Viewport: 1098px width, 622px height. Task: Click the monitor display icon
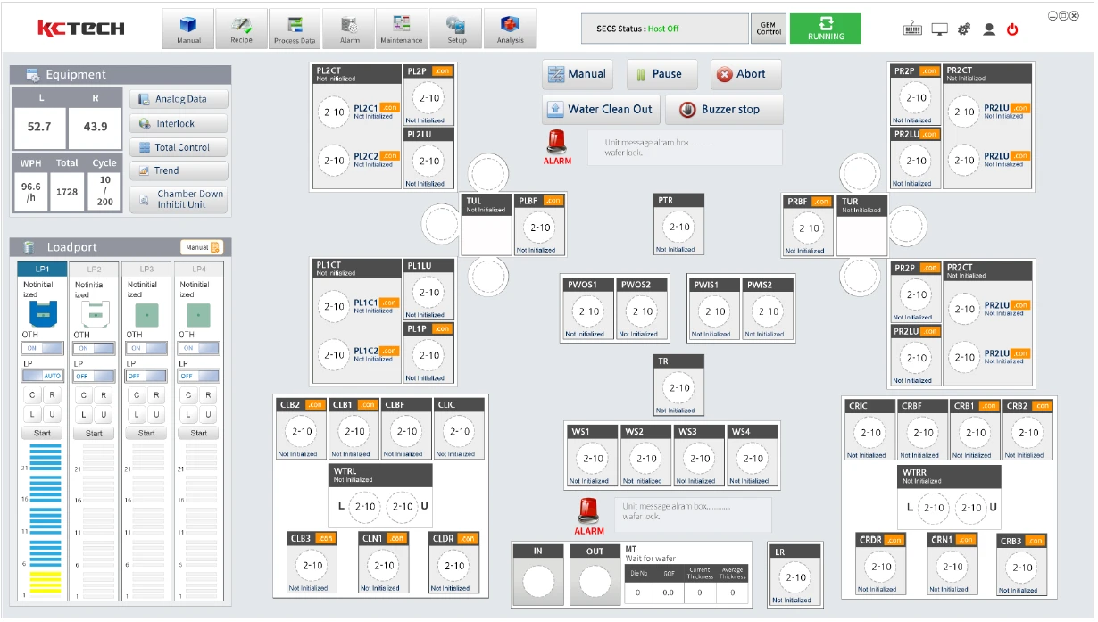click(x=939, y=29)
